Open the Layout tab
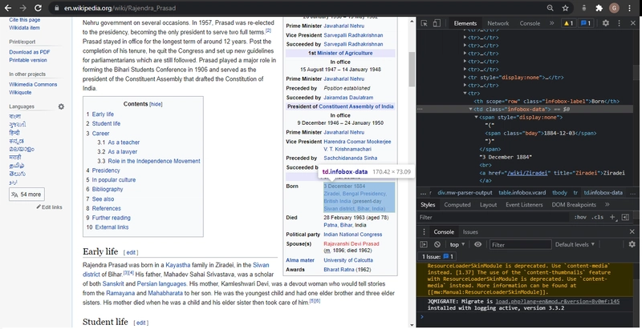Viewport: 642px width, 329px height. 488,204
